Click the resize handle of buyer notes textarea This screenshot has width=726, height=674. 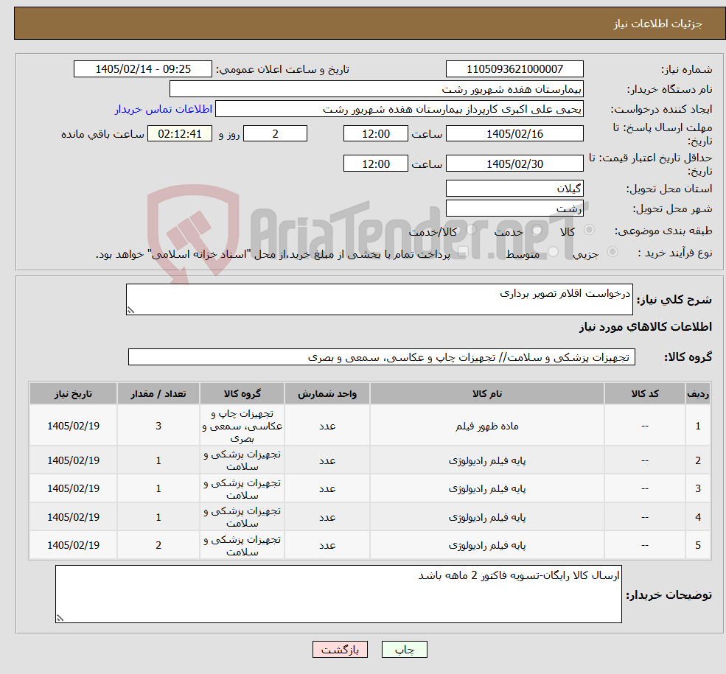pyautogui.click(x=60, y=618)
